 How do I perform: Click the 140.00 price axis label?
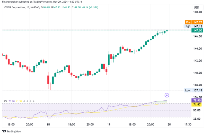click(x=197, y=73)
